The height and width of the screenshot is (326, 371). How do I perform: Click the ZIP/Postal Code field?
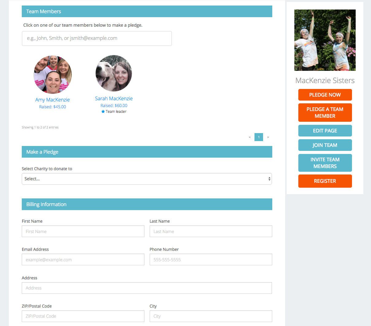coord(83,316)
